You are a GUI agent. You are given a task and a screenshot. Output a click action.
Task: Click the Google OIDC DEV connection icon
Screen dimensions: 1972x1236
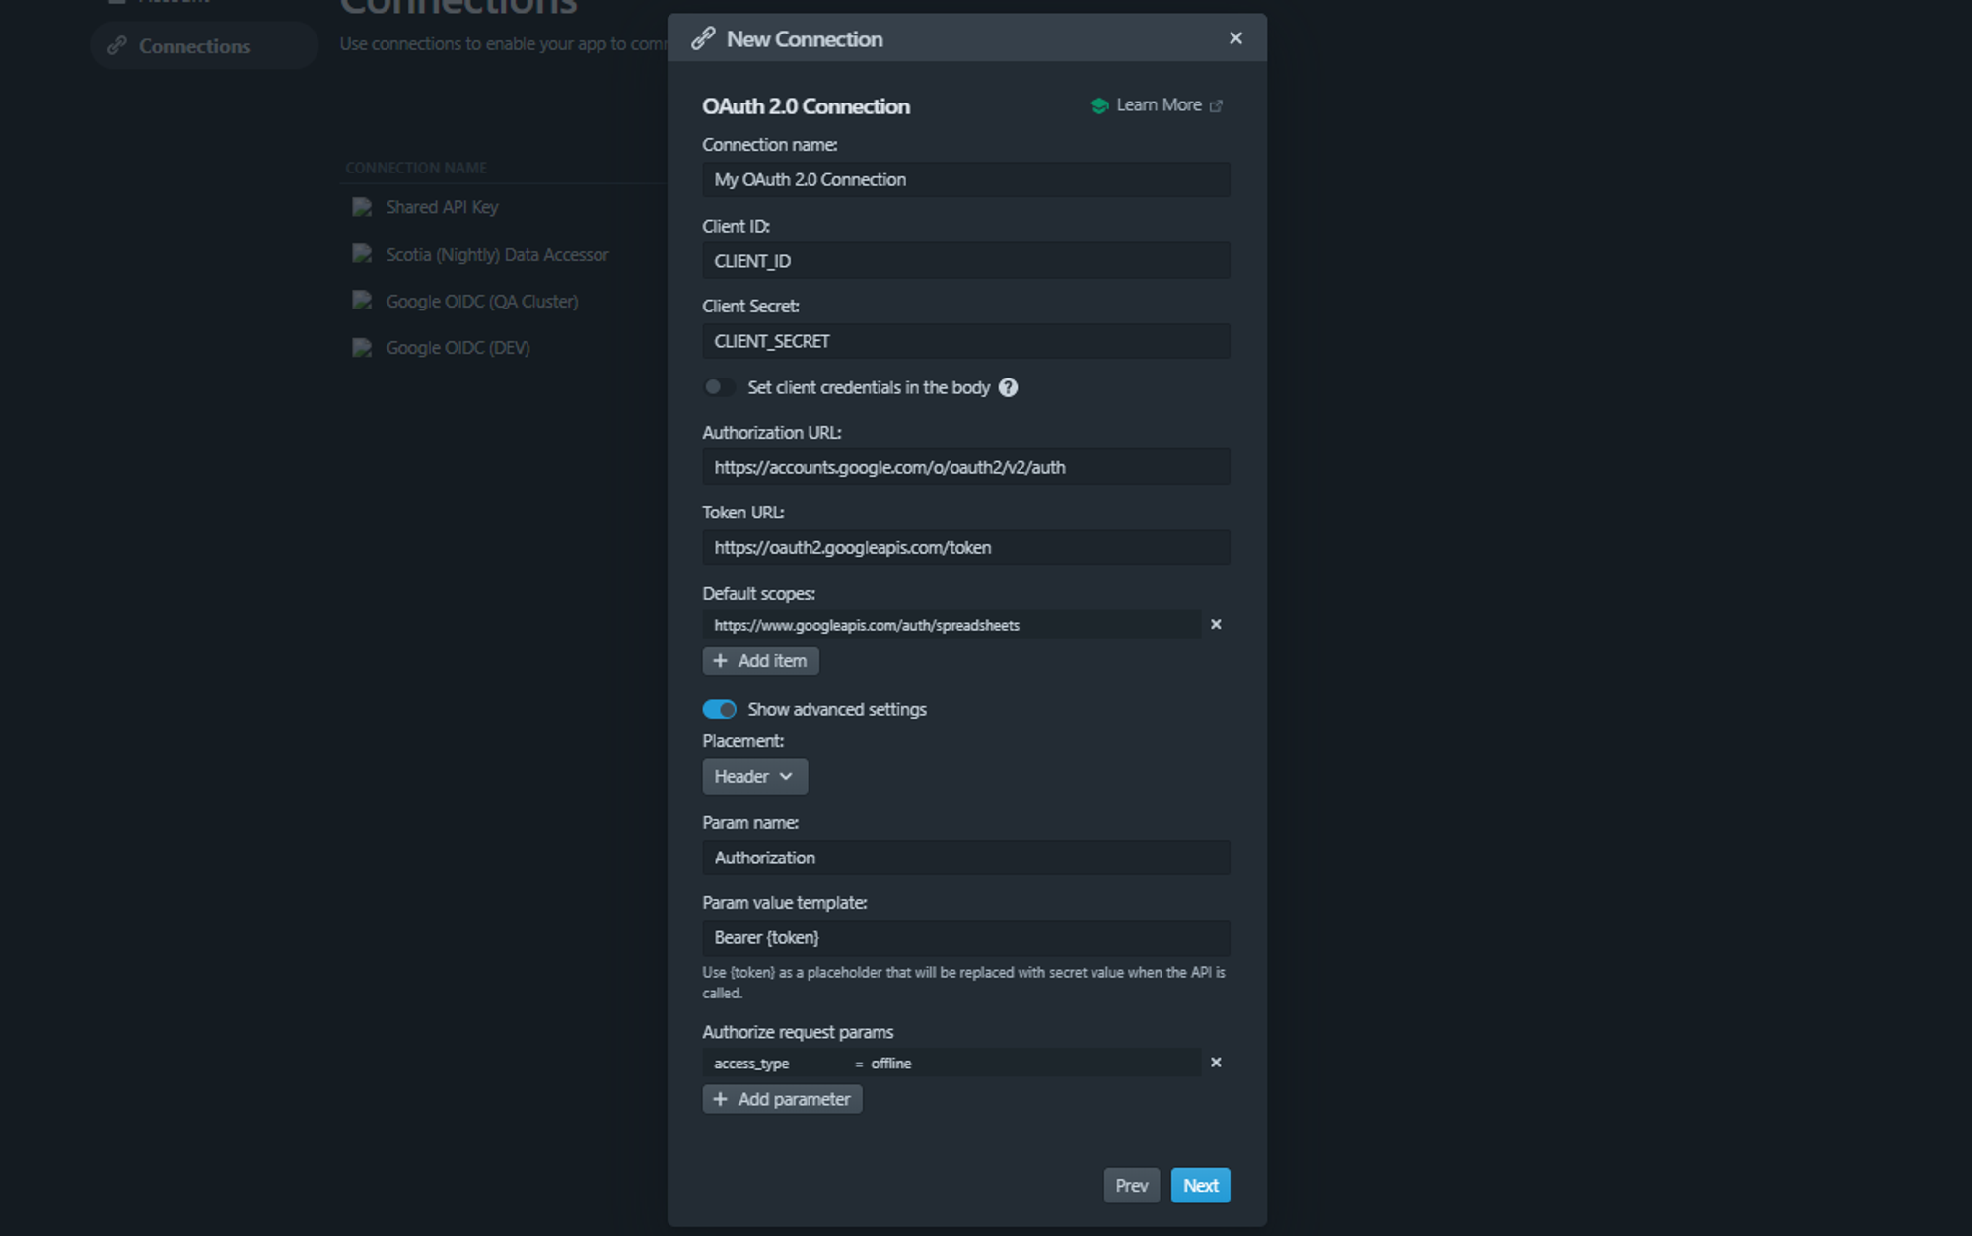(359, 348)
